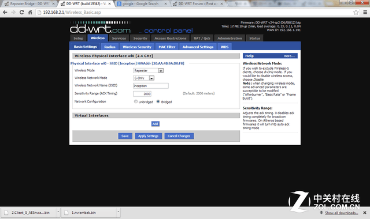Open the Status tab

254,39
